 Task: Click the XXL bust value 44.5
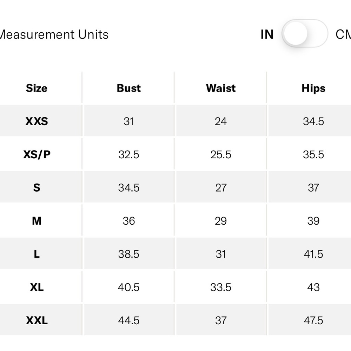pos(129,320)
